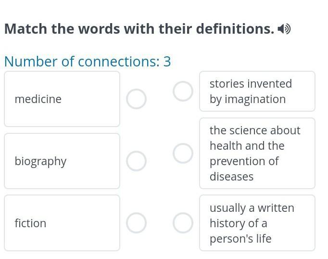Select the connector circle next to medicine
This screenshot has width=328, height=259.
click(x=137, y=99)
